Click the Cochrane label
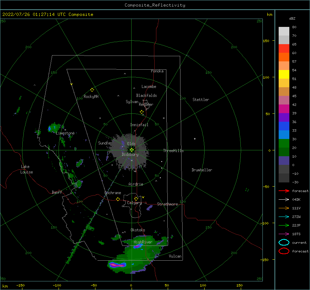The height and width of the screenshot is (290, 310). pyautogui.click(x=113, y=193)
